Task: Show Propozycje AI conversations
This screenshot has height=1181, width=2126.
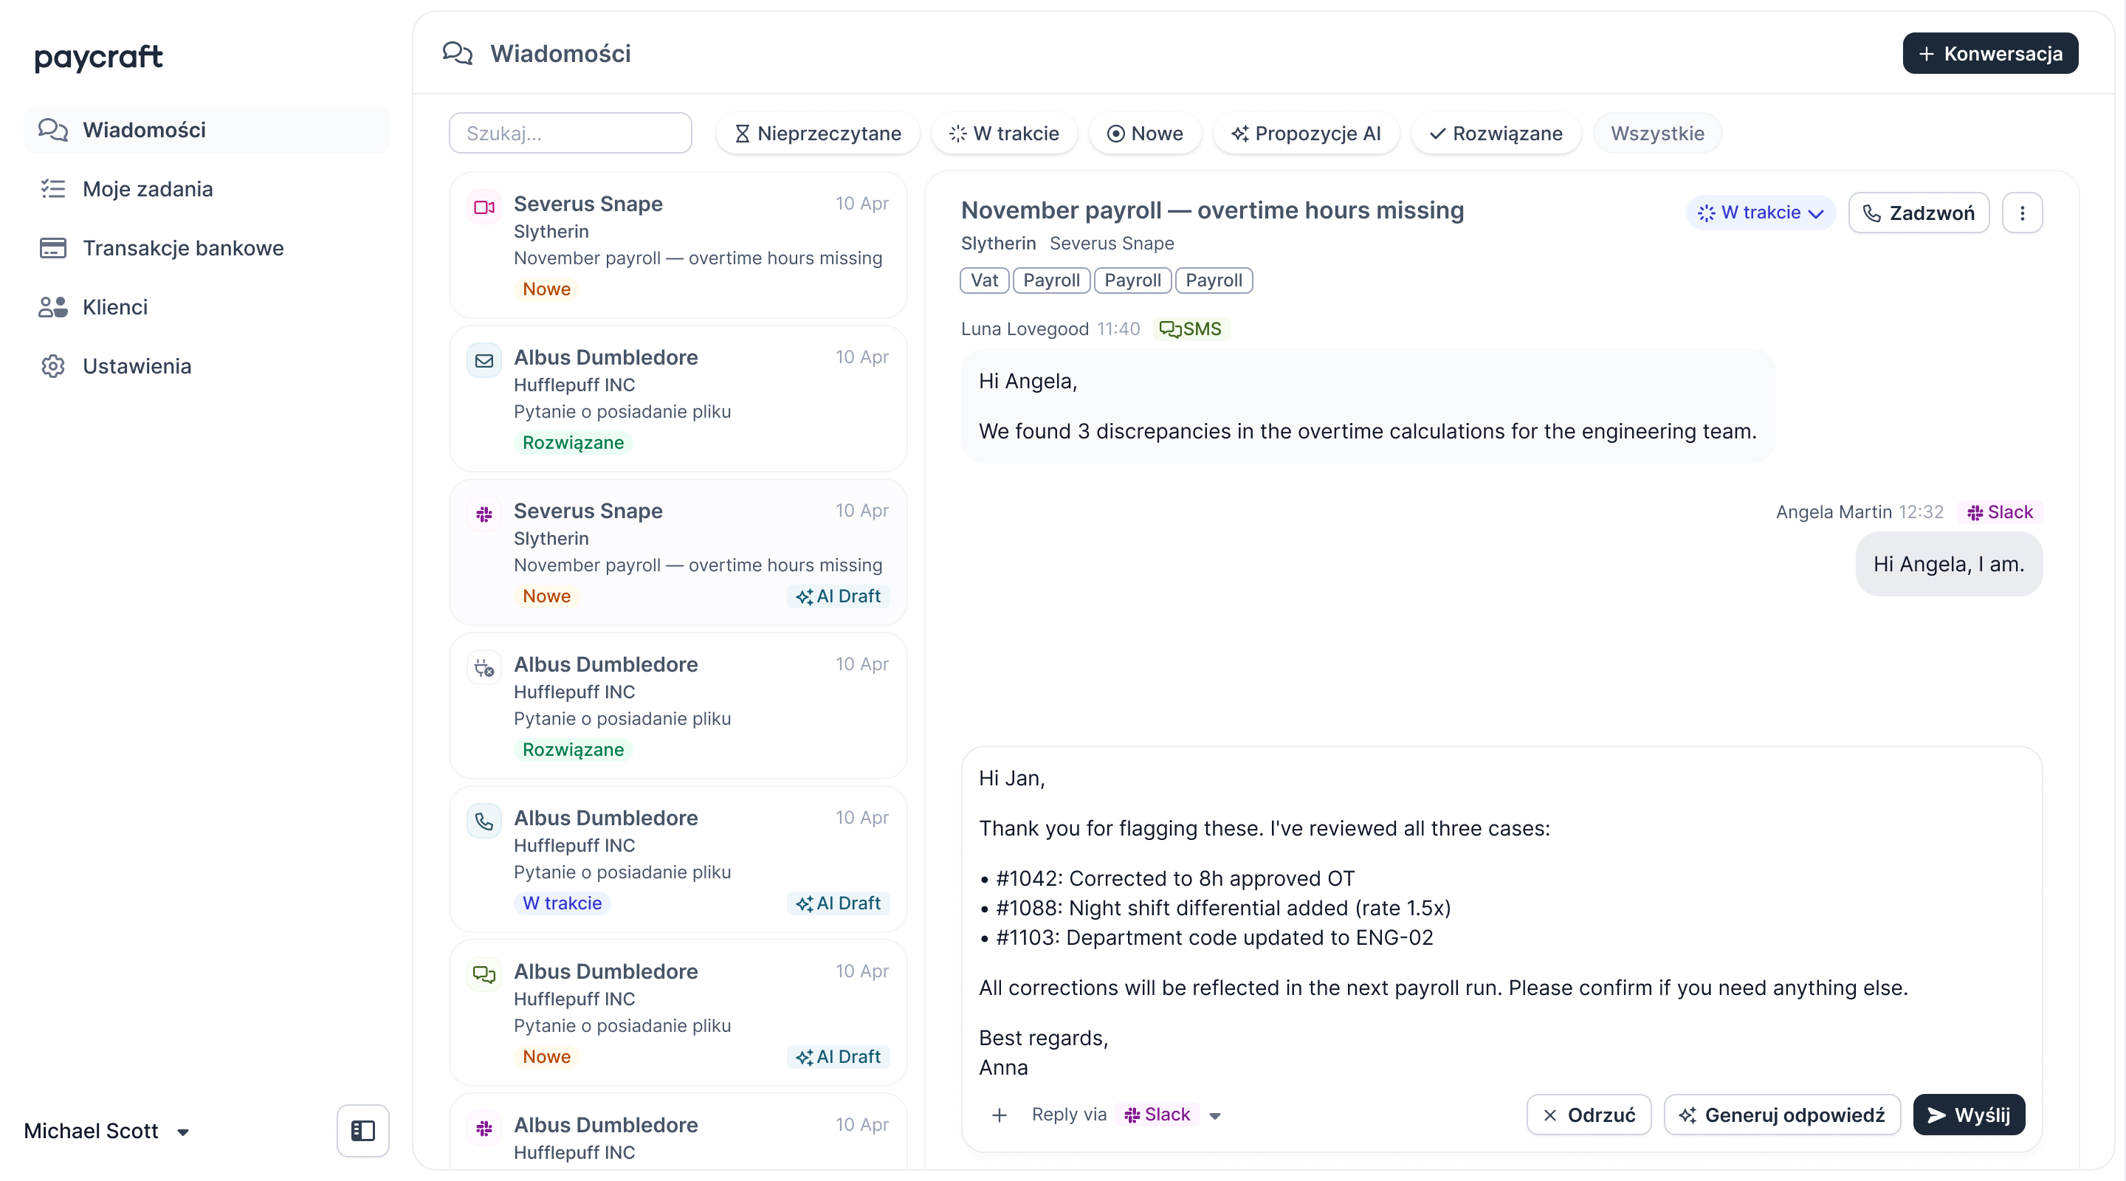Action: coord(1307,133)
